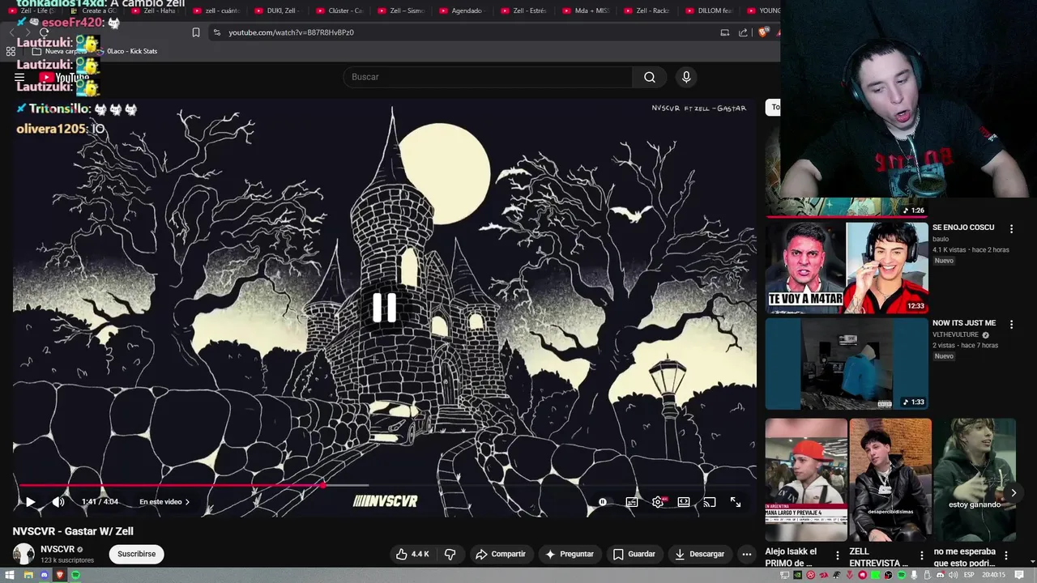Open more actions three-dot menu below video

[747, 554]
